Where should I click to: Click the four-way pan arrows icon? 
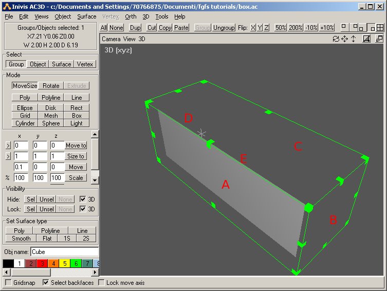click(x=344, y=39)
